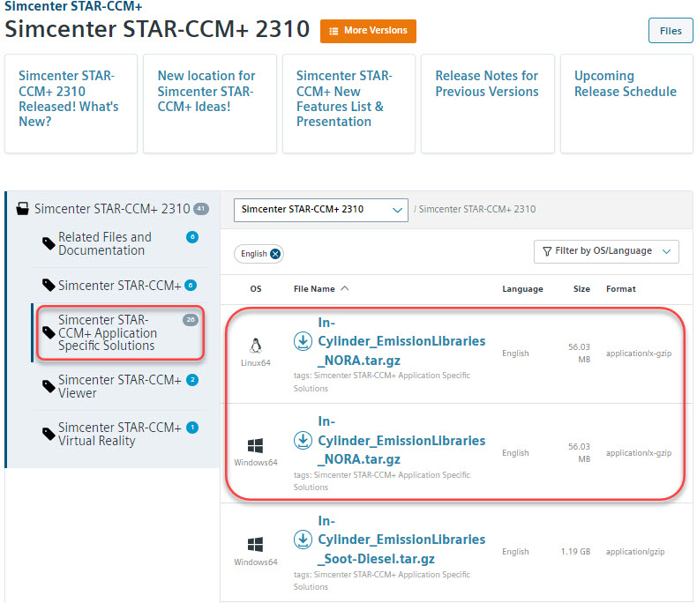This screenshot has width=697, height=603.
Task: Remove the English filter chip
Action: (x=275, y=254)
